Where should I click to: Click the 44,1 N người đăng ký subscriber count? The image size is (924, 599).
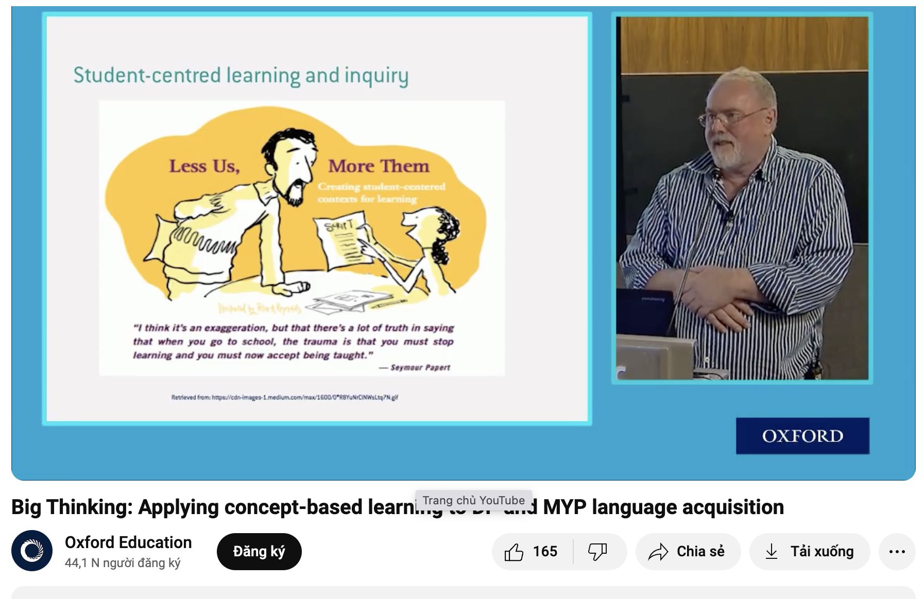(x=123, y=563)
